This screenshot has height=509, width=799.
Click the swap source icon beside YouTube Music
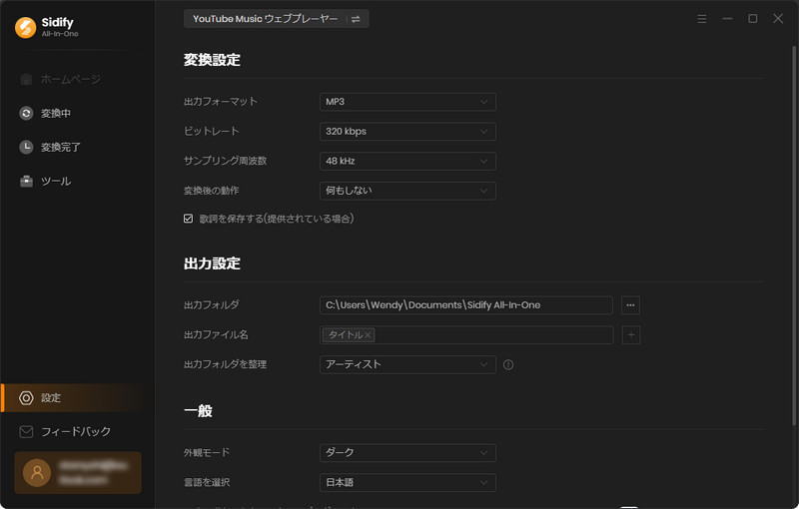click(356, 19)
